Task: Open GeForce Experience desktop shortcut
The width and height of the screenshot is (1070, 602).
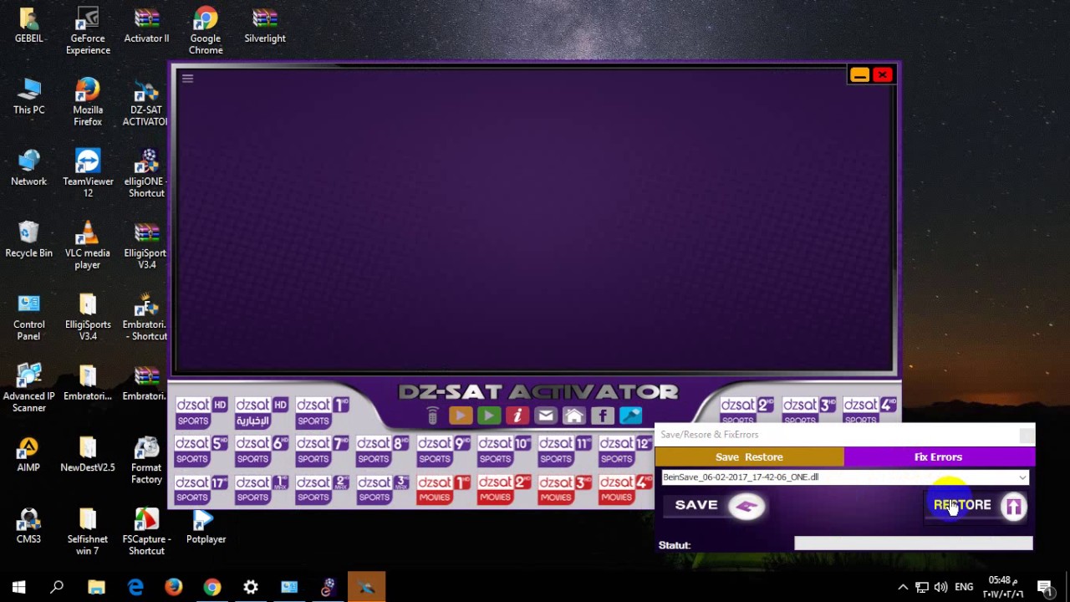Action: [88, 31]
